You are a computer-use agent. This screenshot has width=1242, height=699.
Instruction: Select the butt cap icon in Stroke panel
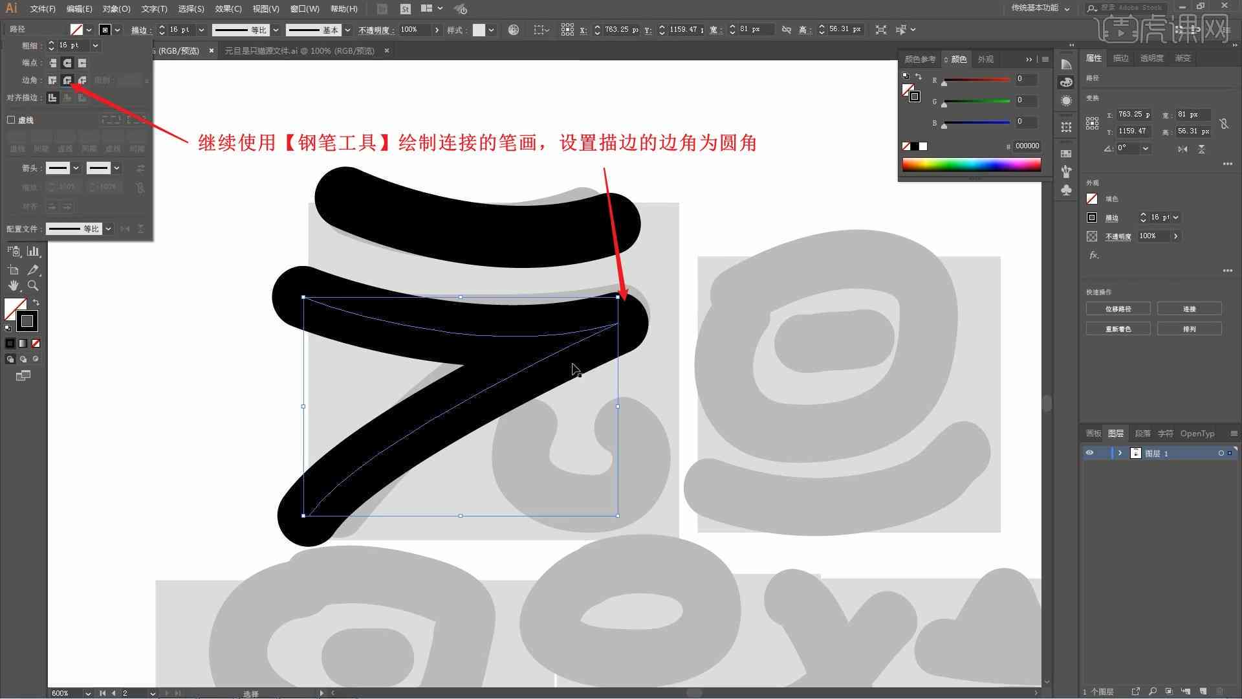click(53, 63)
